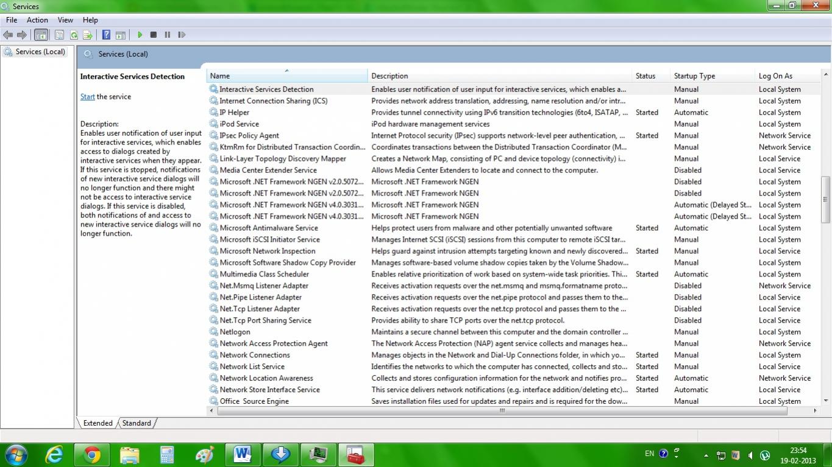832x467 pixels.
Task: Select Services (Local) in the console tree
Action: (x=35, y=52)
